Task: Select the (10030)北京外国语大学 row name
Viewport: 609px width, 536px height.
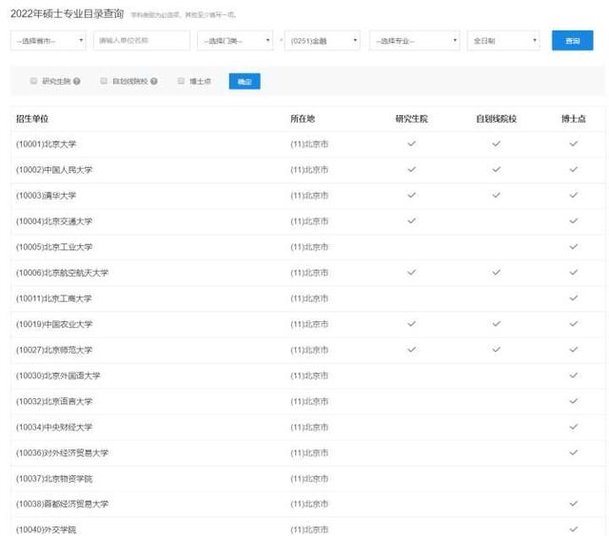Action: point(58,375)
